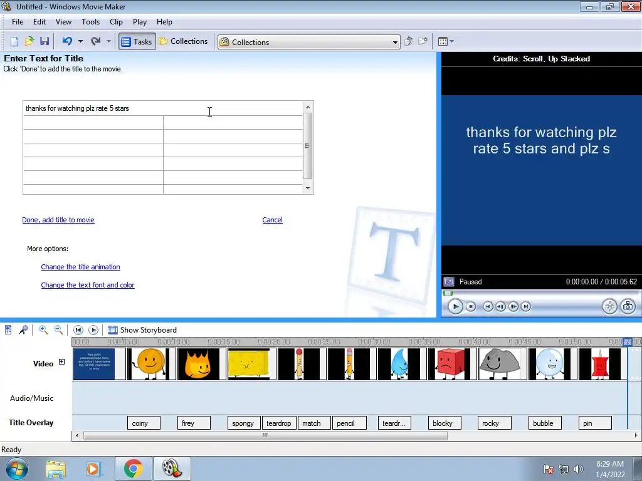642x481 pixels.
Task: Click 'Change the text font and color'
Action: tap(88, 285)
